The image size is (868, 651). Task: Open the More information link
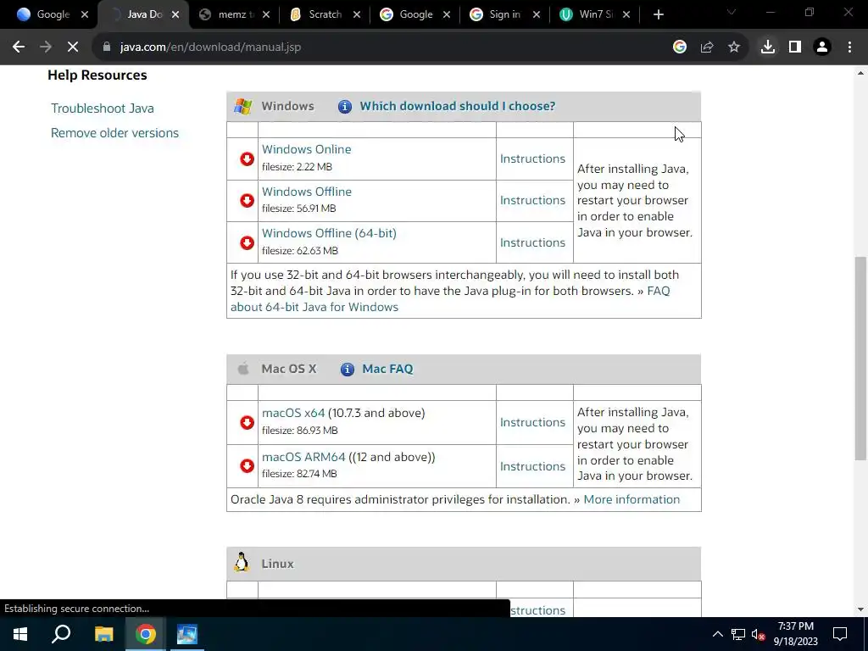(632, 499)
